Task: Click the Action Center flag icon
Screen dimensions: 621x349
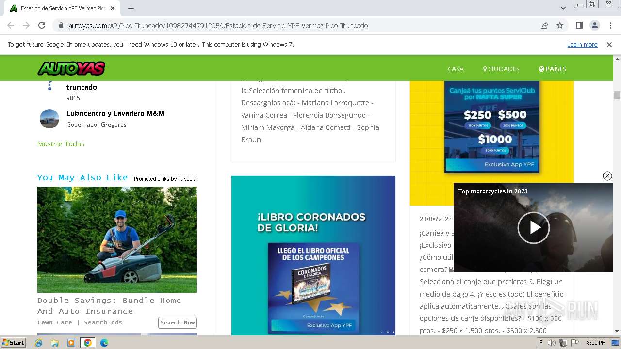Action: click(x=574, y=343)
